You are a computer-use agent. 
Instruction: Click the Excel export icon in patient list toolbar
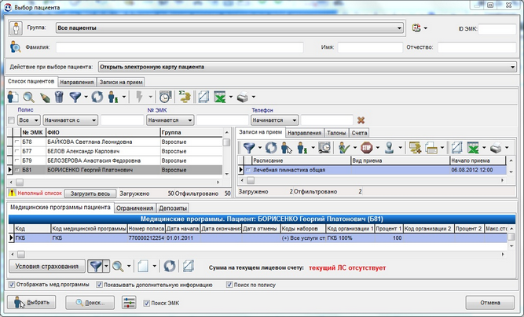point(220,97)
